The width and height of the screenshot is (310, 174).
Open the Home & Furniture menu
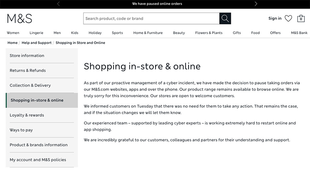coord(148,33)
